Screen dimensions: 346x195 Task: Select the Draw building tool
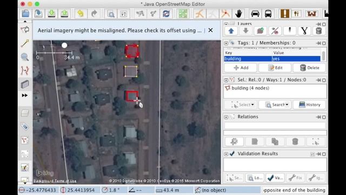point(25,84)
